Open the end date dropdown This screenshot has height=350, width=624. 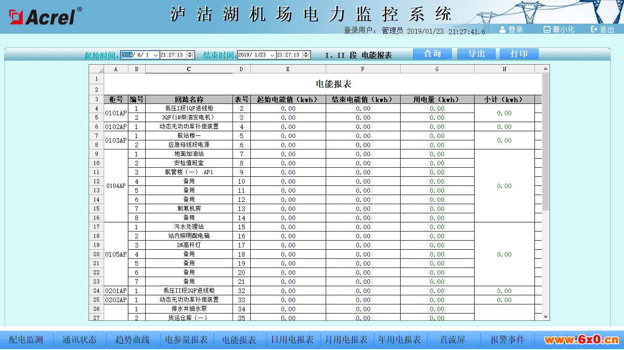tap(272, 55)
